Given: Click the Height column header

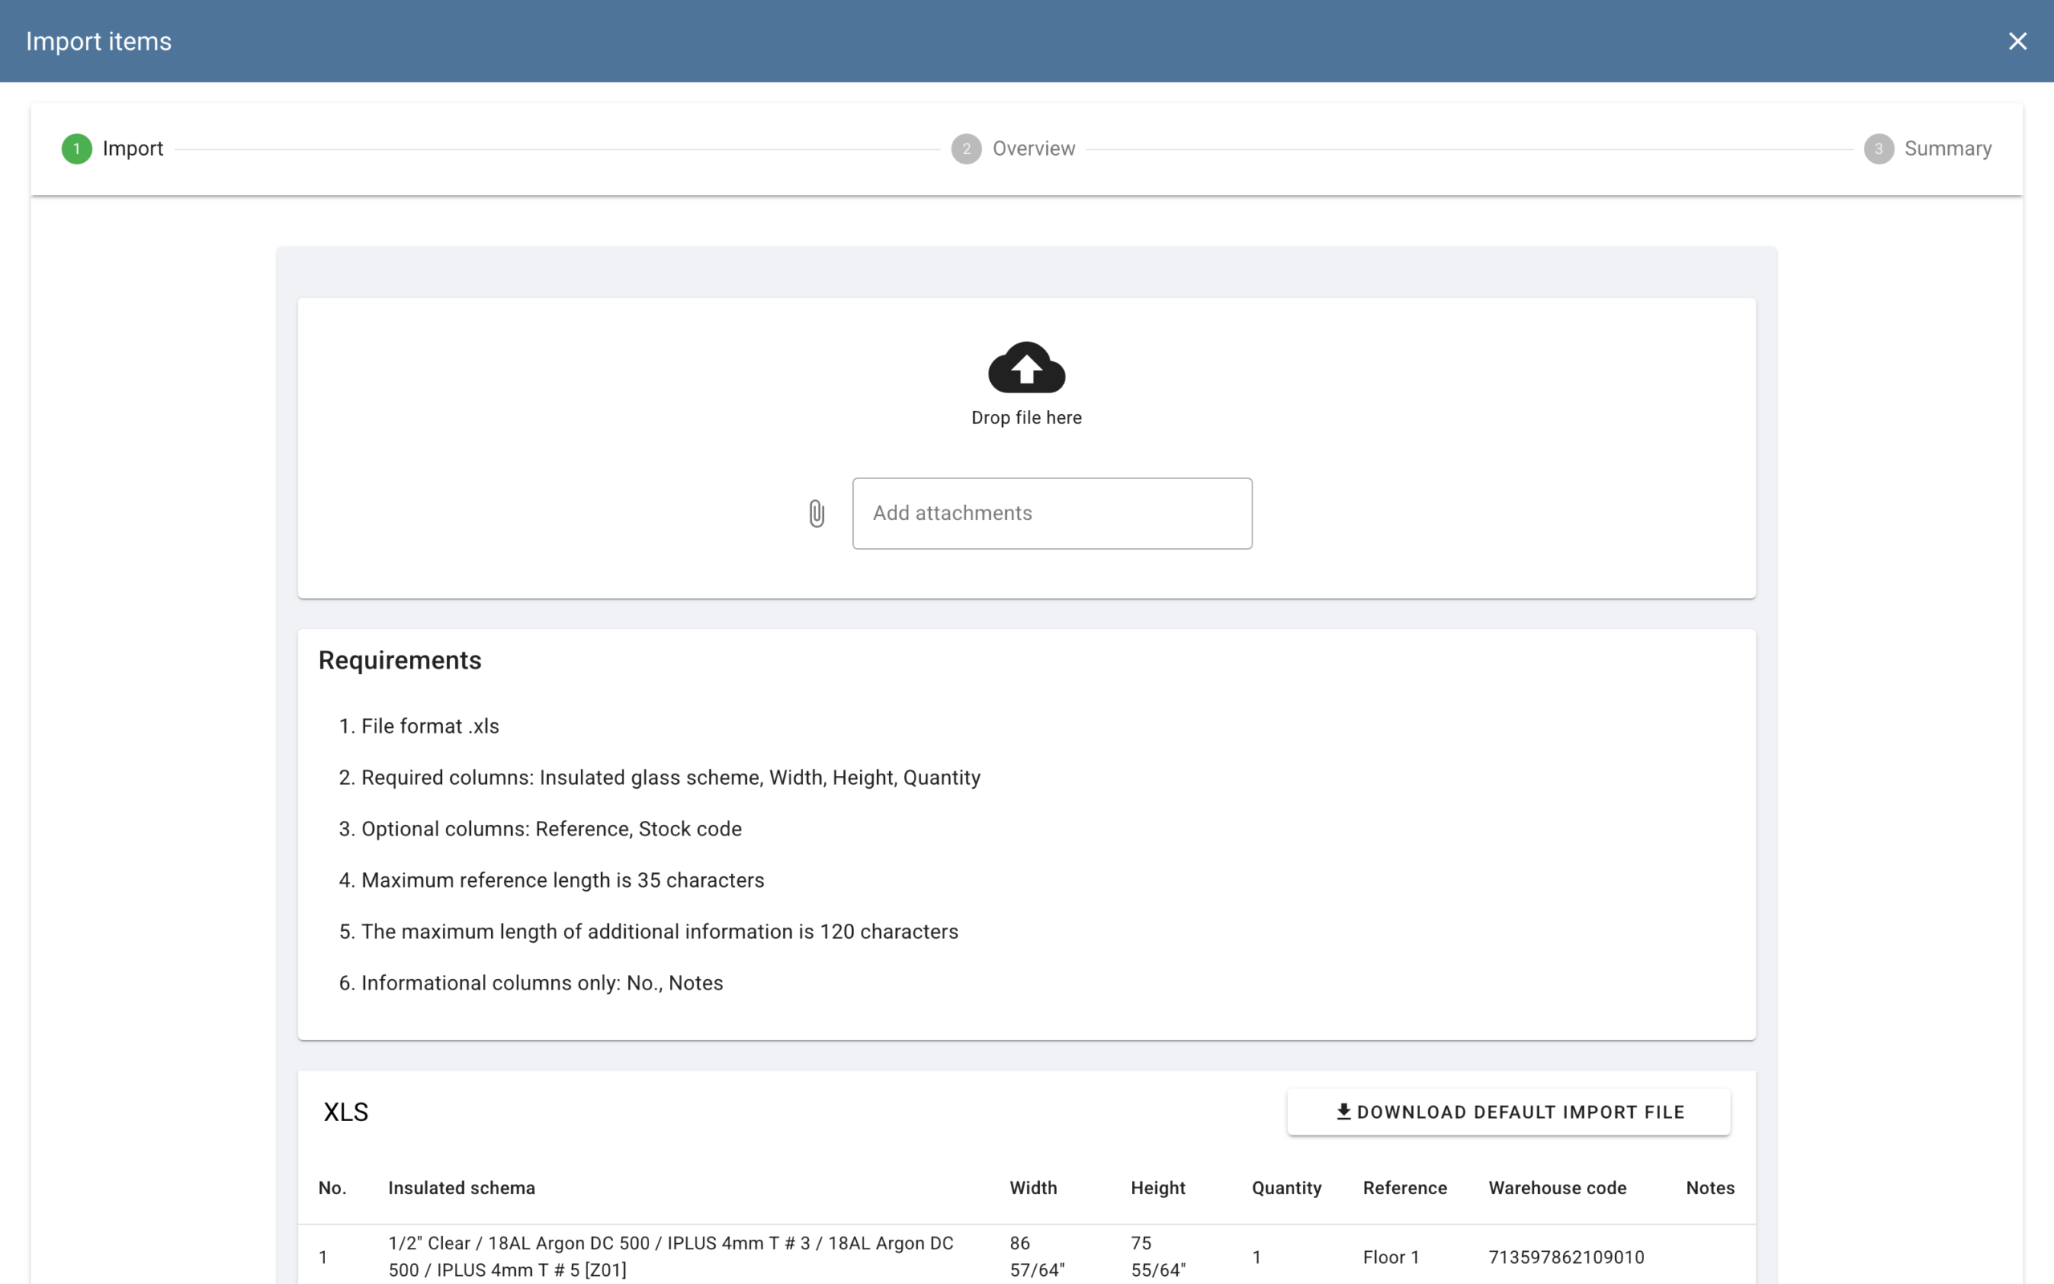Looking at the screenshot, I should pyautogui.click(x=1158, y=1188).
